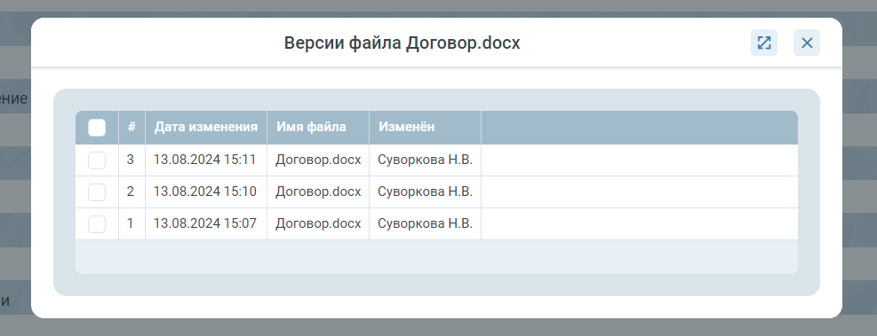
Task: Select the date 13.08.2024 15:10 cell
Action: click(204, 191)
